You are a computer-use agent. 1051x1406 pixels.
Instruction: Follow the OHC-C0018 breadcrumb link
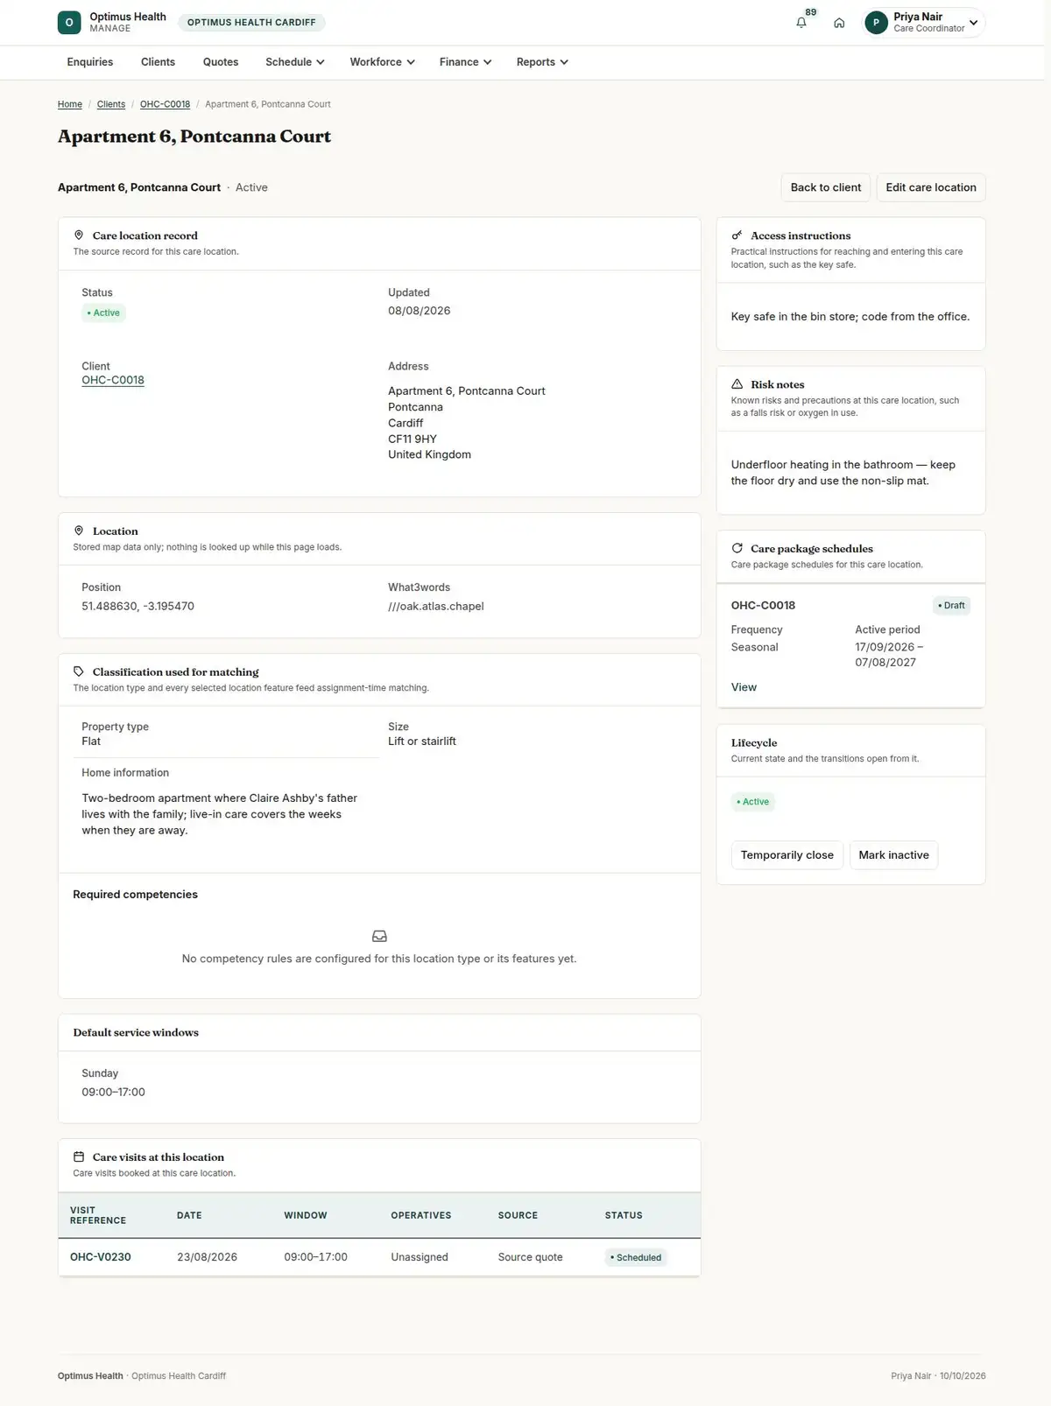pos(165,104)
